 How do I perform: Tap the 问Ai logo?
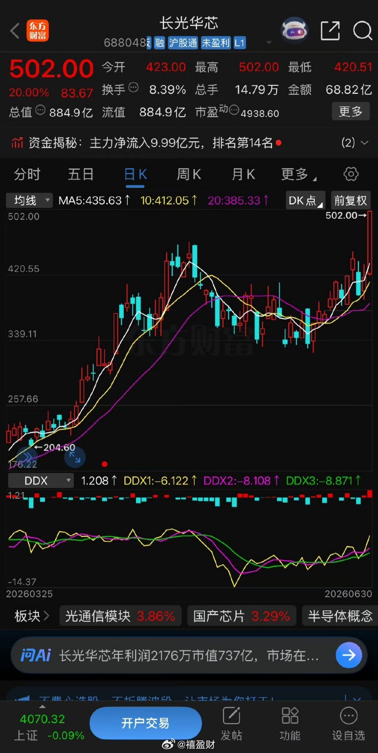(x=36, y=654)
